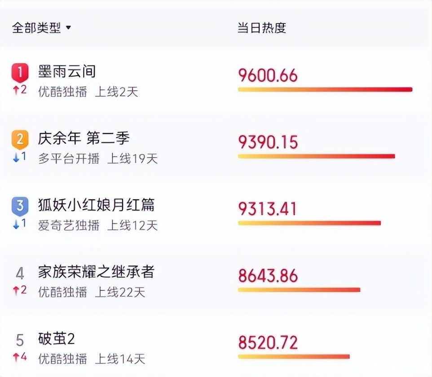Click the heat bar for 9390.15

click(316, 156)
